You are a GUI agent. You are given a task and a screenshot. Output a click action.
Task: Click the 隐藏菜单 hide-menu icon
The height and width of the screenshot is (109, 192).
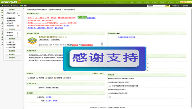click(2, 6)
